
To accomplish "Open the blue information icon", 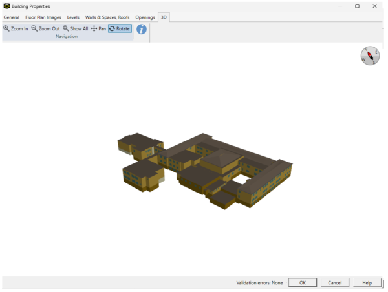I will pos(142,30).
